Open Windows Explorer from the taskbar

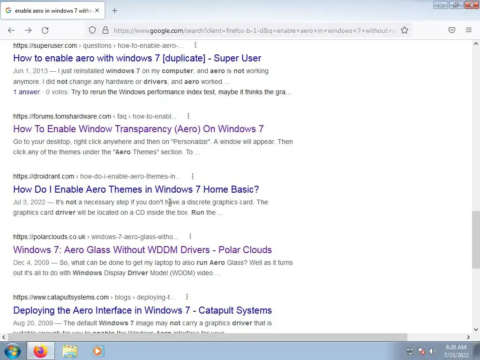tap(70, 351)
